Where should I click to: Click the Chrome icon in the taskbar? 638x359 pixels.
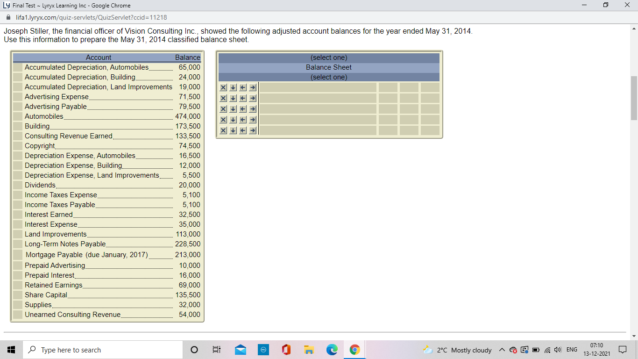pos(354,350)
